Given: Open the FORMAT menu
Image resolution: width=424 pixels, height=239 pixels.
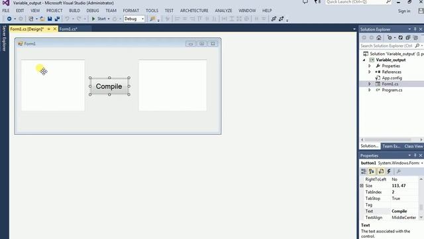Looking at the screenshot, I should tap(131, 11).
